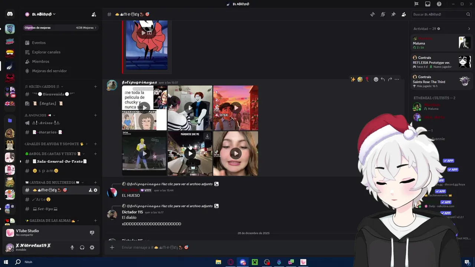The width and height of the screenshot is (475, 267).
Task: Download the MÁRQUESE QUE ME video
Action: point(207,136)
